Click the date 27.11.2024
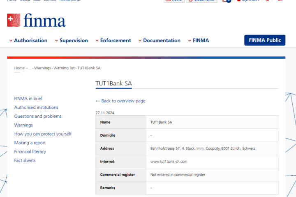The height and width of the screenshot is (197, 296). pos(105,113)
